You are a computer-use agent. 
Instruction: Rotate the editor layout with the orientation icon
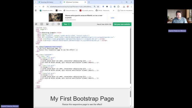coord(53,24)
